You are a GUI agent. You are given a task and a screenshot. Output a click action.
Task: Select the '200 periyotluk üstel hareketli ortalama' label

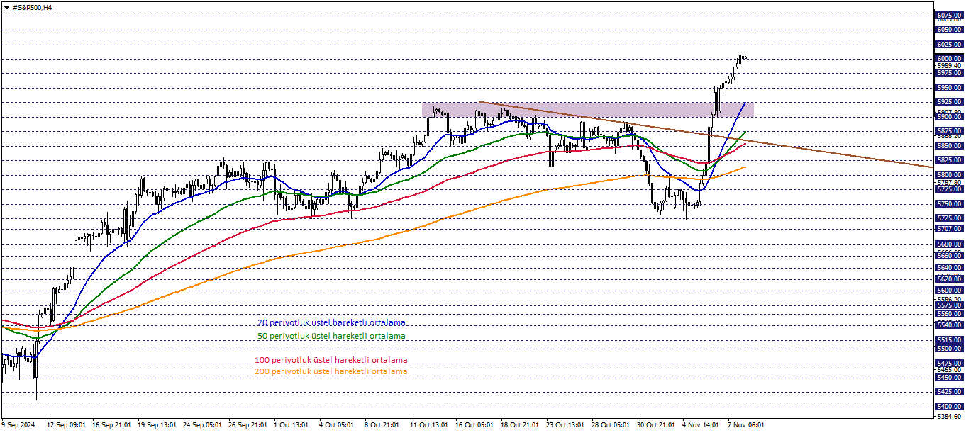tap(331, 371)
